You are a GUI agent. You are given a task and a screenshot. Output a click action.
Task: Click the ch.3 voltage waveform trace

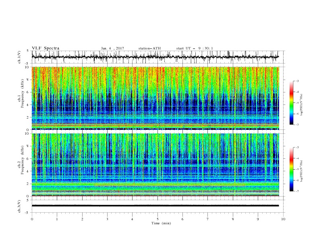click(155, 206)
